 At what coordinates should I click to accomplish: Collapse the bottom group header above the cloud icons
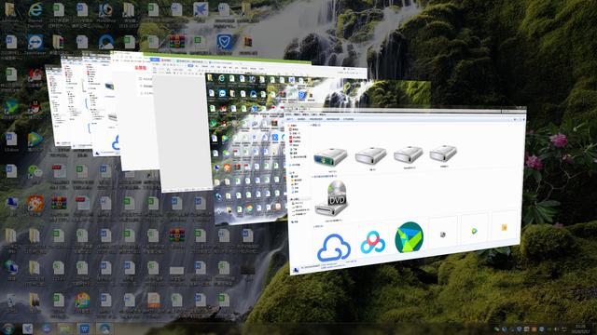tap(318, 226)
